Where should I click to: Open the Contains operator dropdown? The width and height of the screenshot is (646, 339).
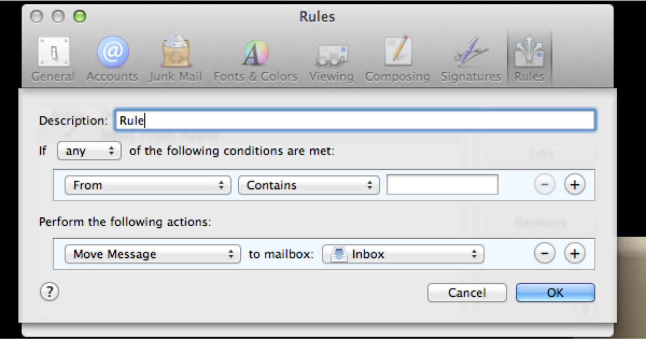tap(309, 185)
